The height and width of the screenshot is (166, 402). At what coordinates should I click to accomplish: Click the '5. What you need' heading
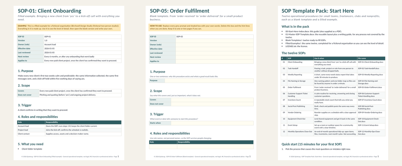click(31, 144)
